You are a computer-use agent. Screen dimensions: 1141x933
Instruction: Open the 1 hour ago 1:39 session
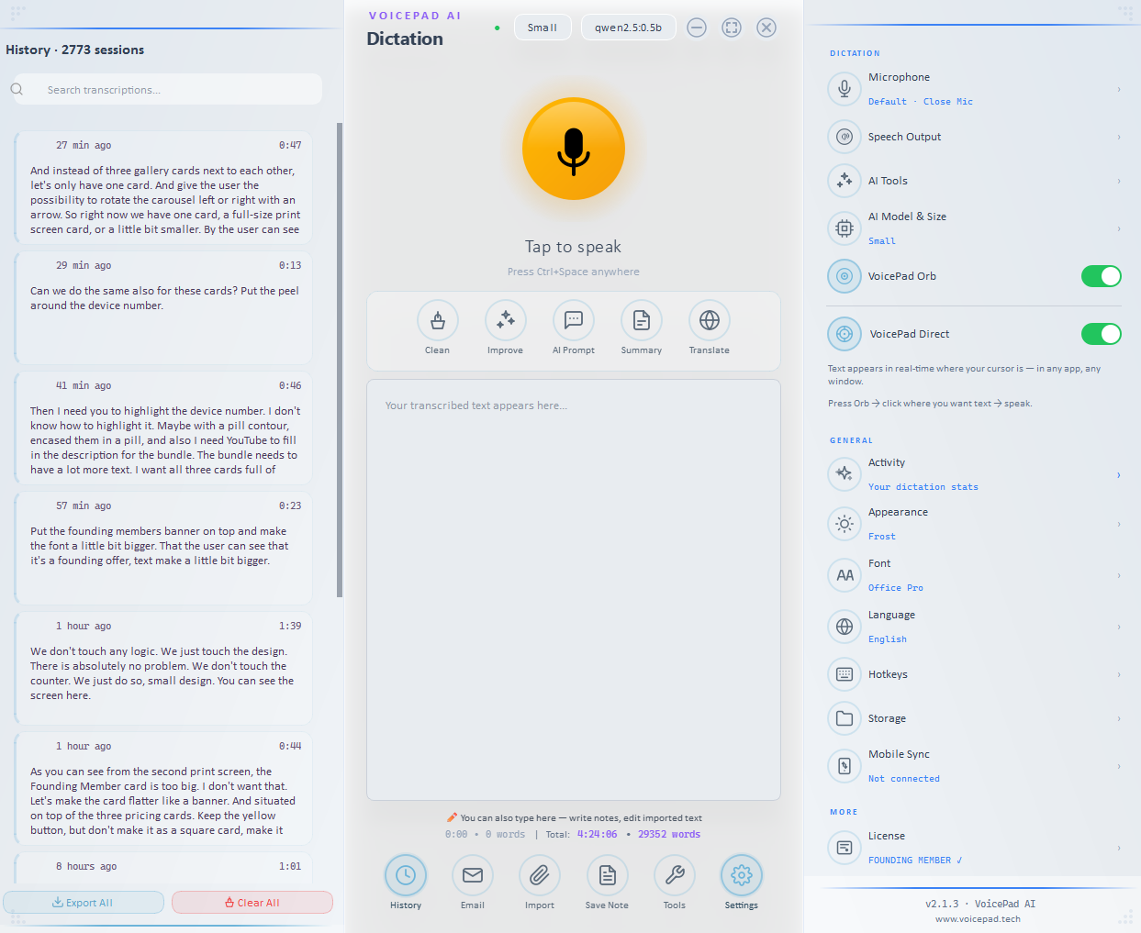tap(163, 668)
